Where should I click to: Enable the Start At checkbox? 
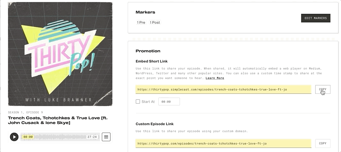138,101
